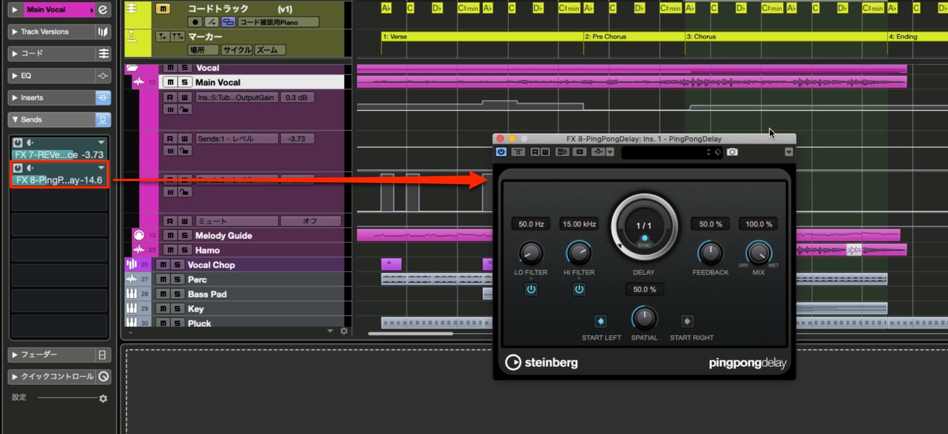
Task: Click the plugin snapshot camera icon
Action: point(732,152)
